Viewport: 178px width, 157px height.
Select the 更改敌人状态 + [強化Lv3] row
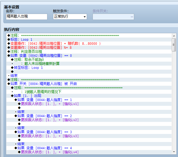tap(89, 136)
